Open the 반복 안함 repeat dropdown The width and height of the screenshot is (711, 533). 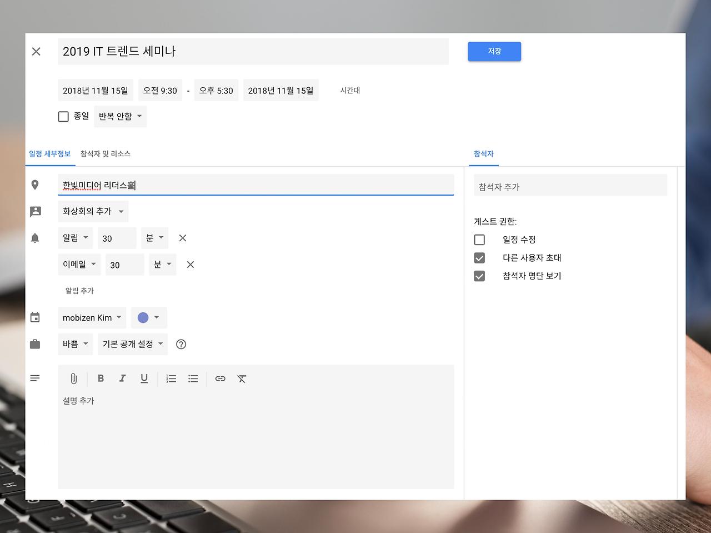click(x=120, y=116)
